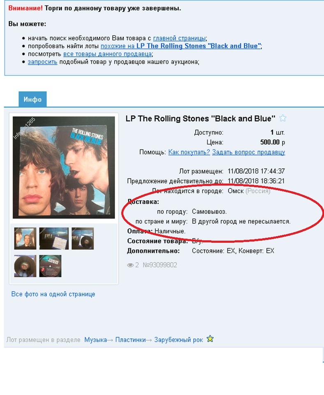Select the record label close-up thumbnail

pyautogui.click(x=50, y=266)
